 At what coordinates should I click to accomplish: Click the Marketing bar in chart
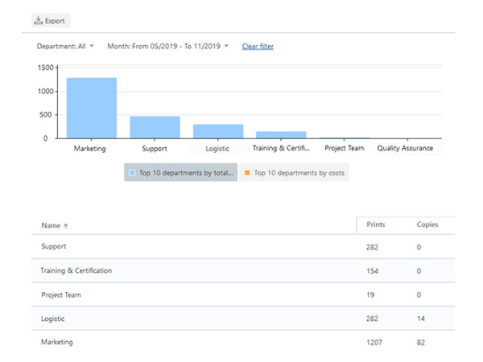[x=92, y=108]
